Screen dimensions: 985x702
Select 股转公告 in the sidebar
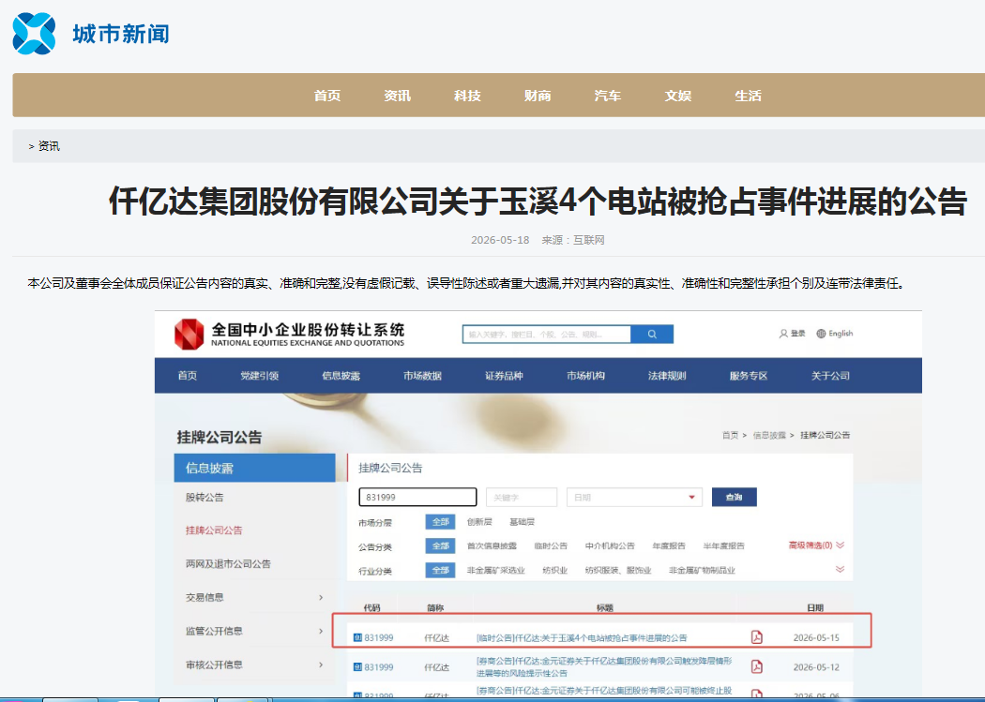click(x=205, y=498)
